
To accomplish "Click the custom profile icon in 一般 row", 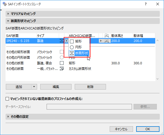I will pyautogui.click(x=62, y=69).
